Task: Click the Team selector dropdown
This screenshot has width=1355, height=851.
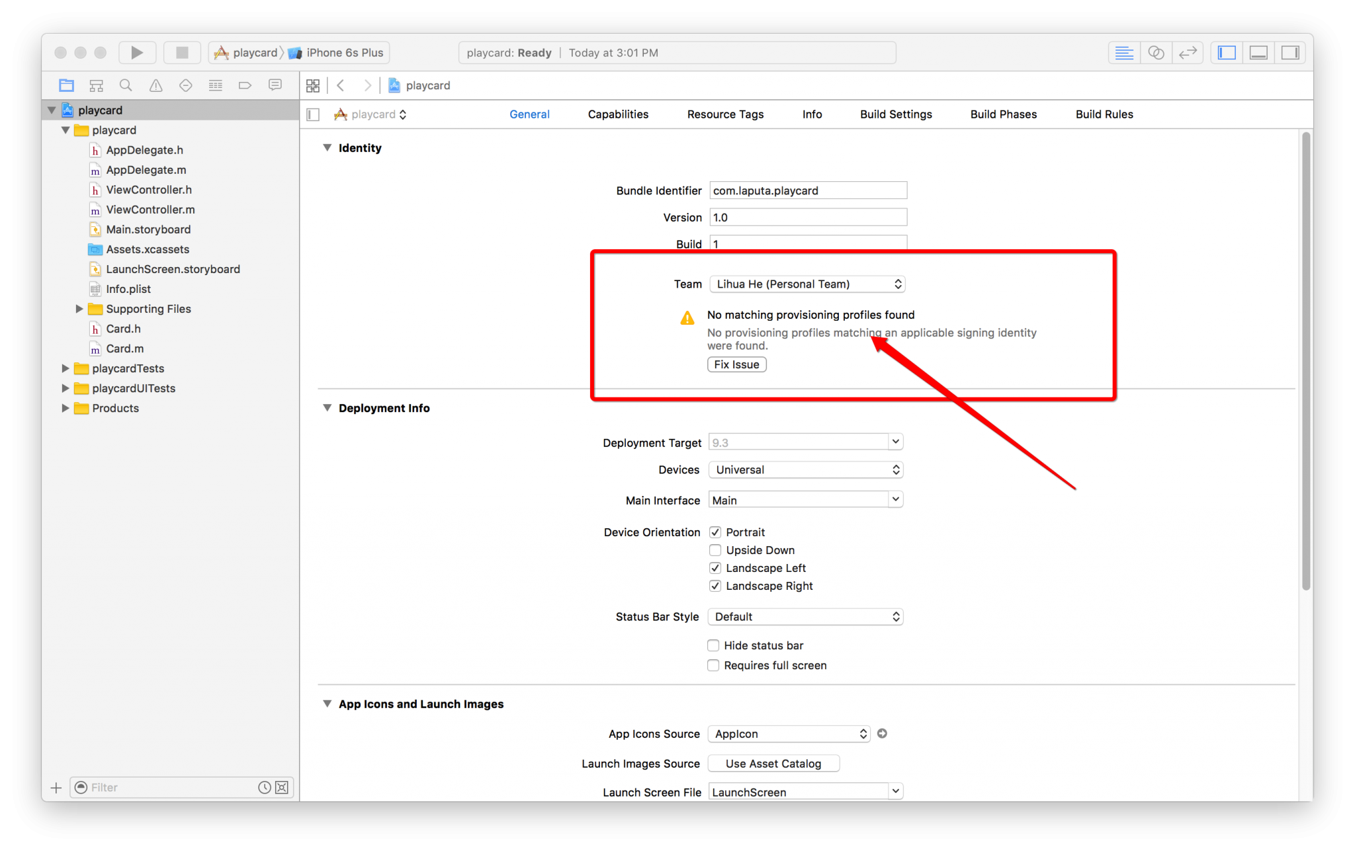Action: tap(805, 284)
